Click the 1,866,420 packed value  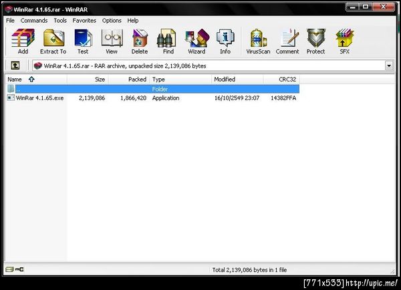pyautogui.click(x=133, y=98)
